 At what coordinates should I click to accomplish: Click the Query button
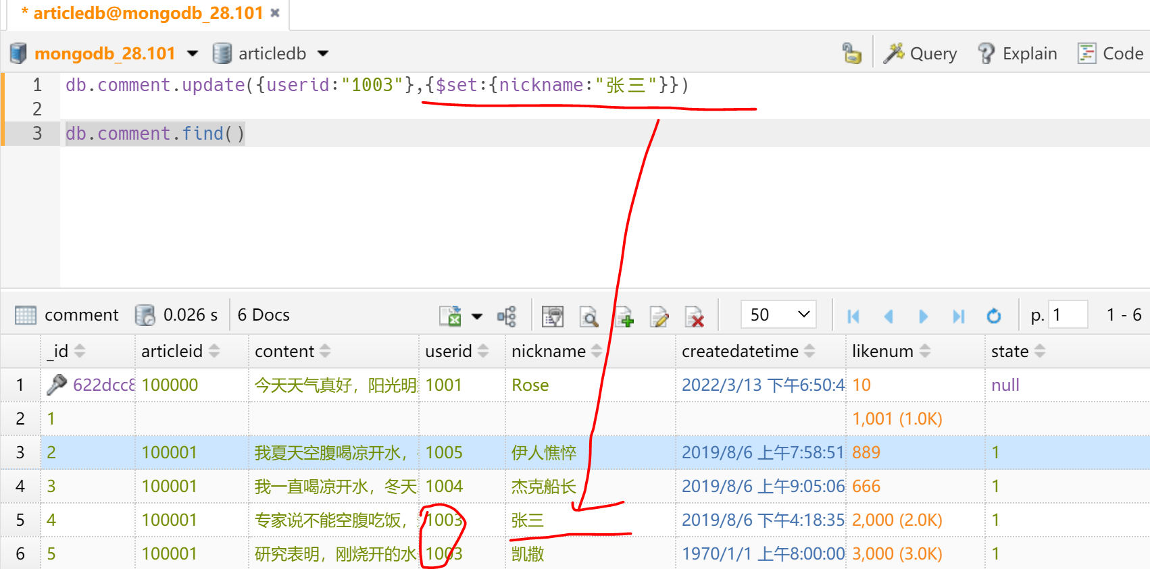[x=920, y=53]
